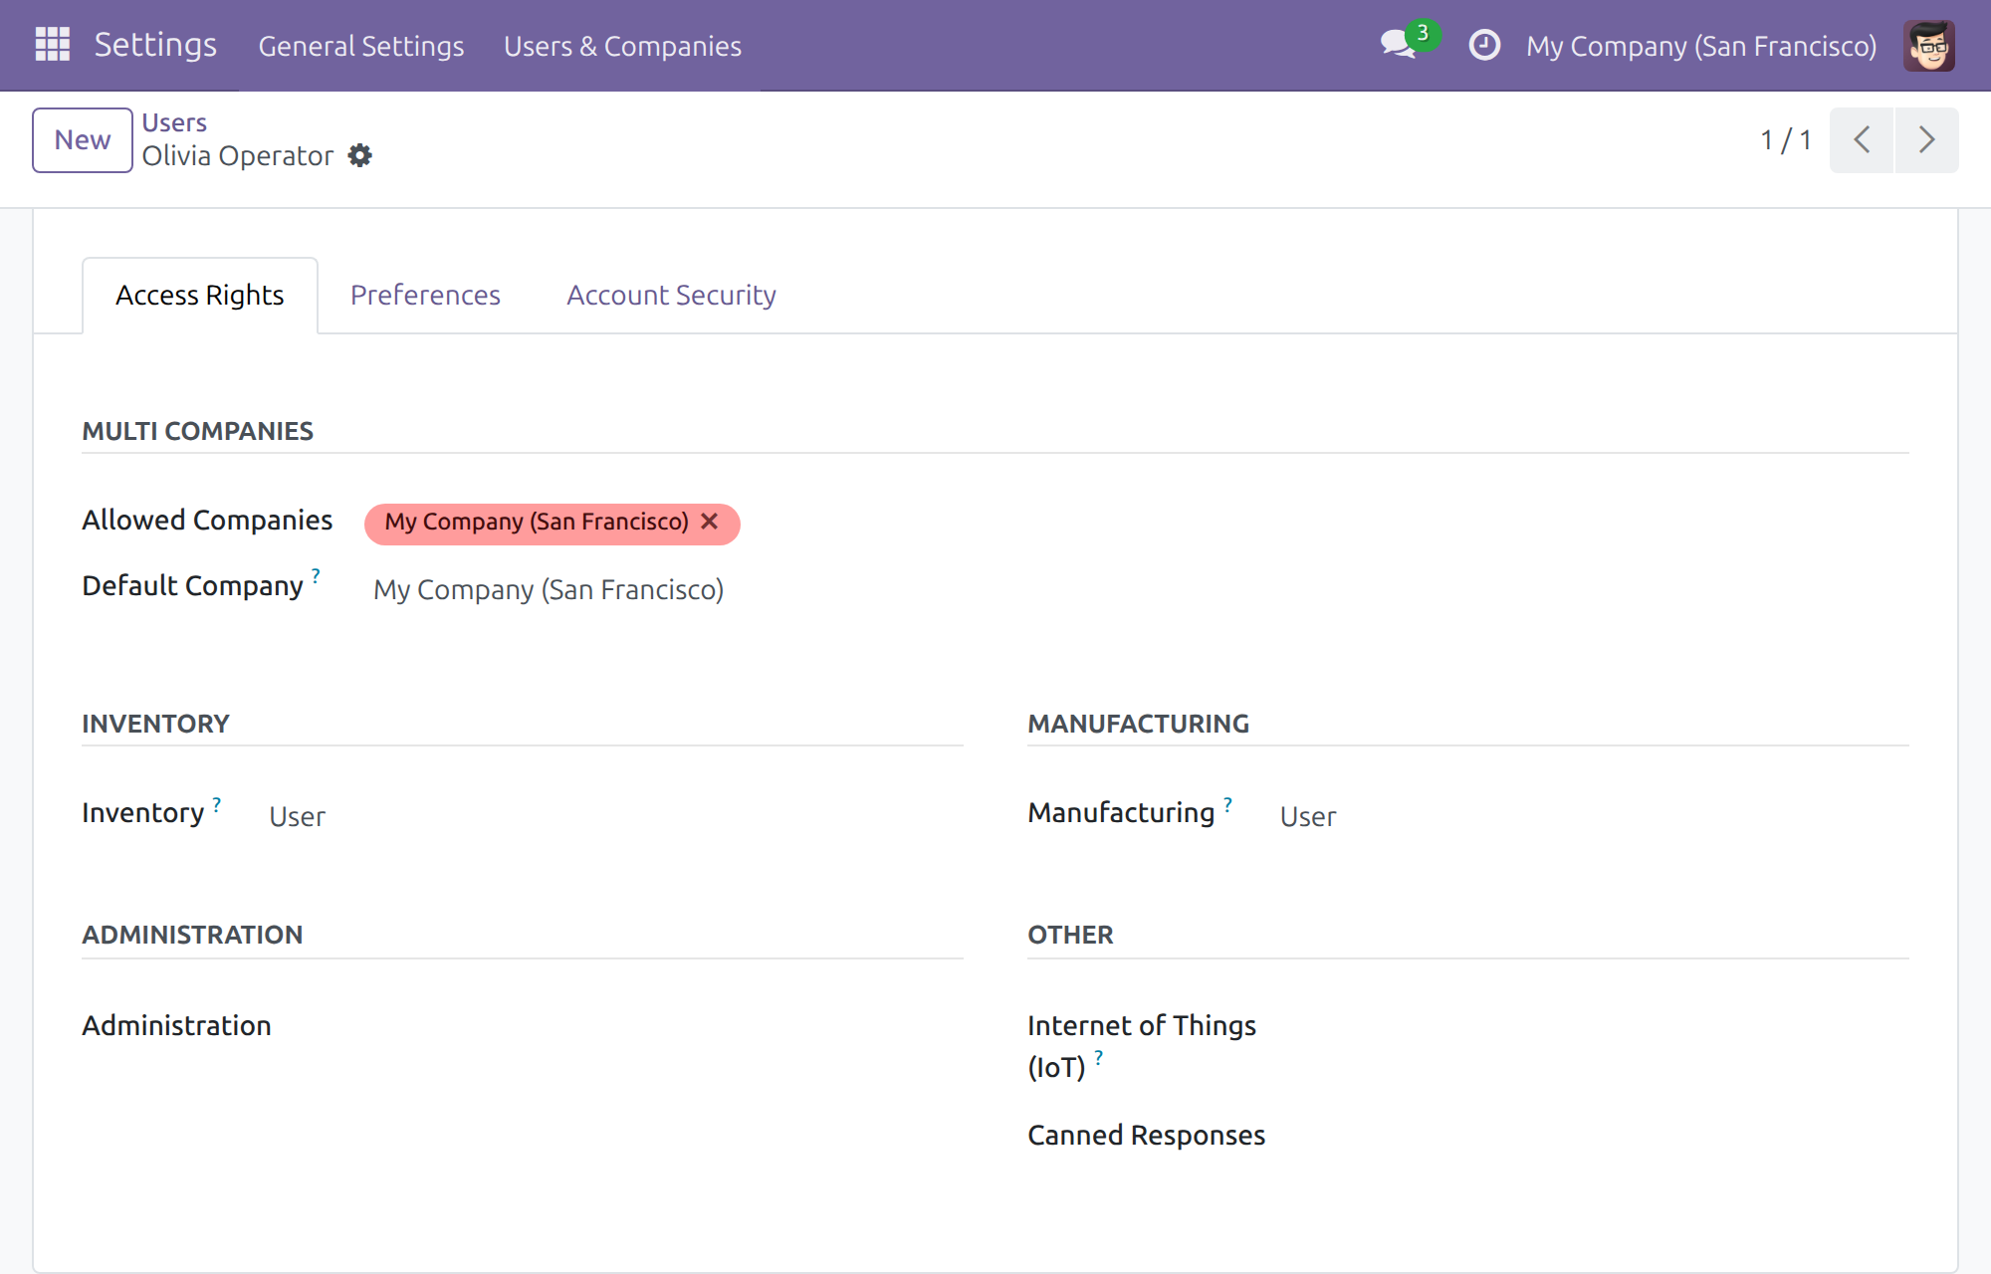The width and height of the screenshot is (1991, 1274).
Task: Open the gear actions menu beside Olivia Operator
Action: pyautogui.click(x=360, y=156)
